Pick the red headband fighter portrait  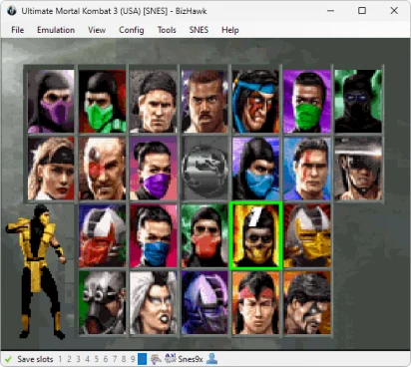pos(255,303)
